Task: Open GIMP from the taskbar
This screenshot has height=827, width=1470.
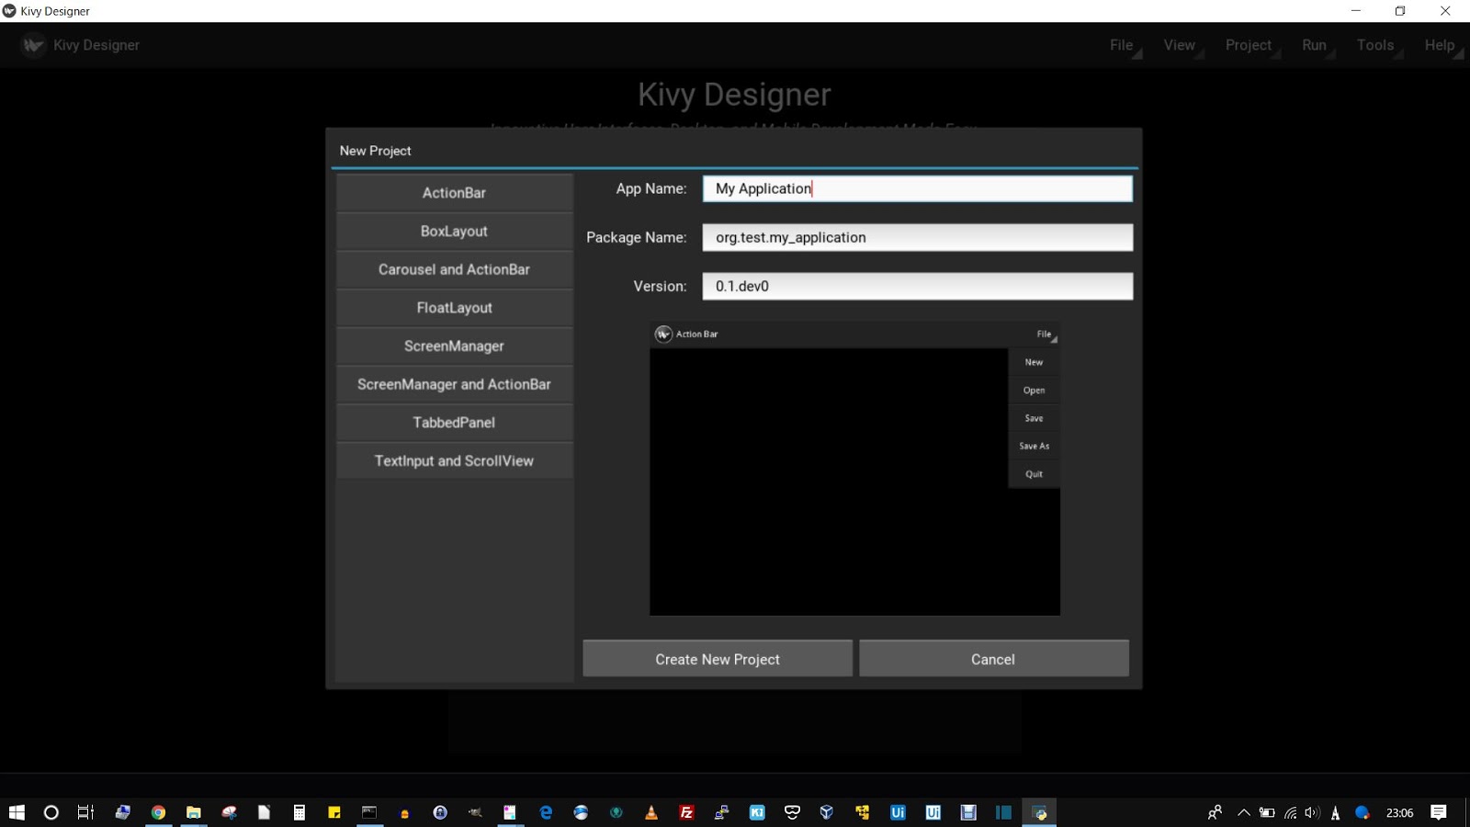Action: coord(475,812)
